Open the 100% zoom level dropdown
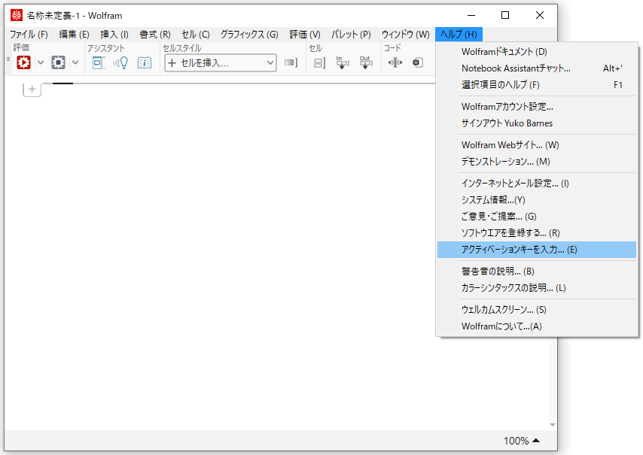 pos(521,441)
